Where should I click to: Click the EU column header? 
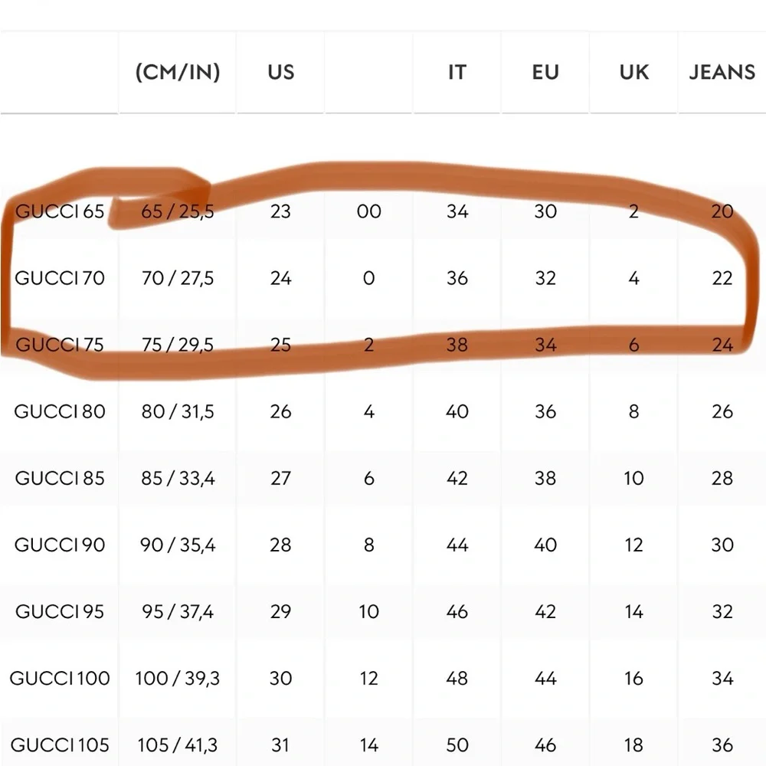(x=545, y=72)
